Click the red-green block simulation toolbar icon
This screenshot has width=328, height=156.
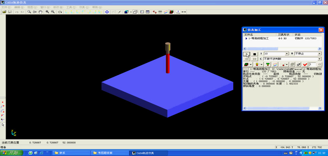(171, 12)
